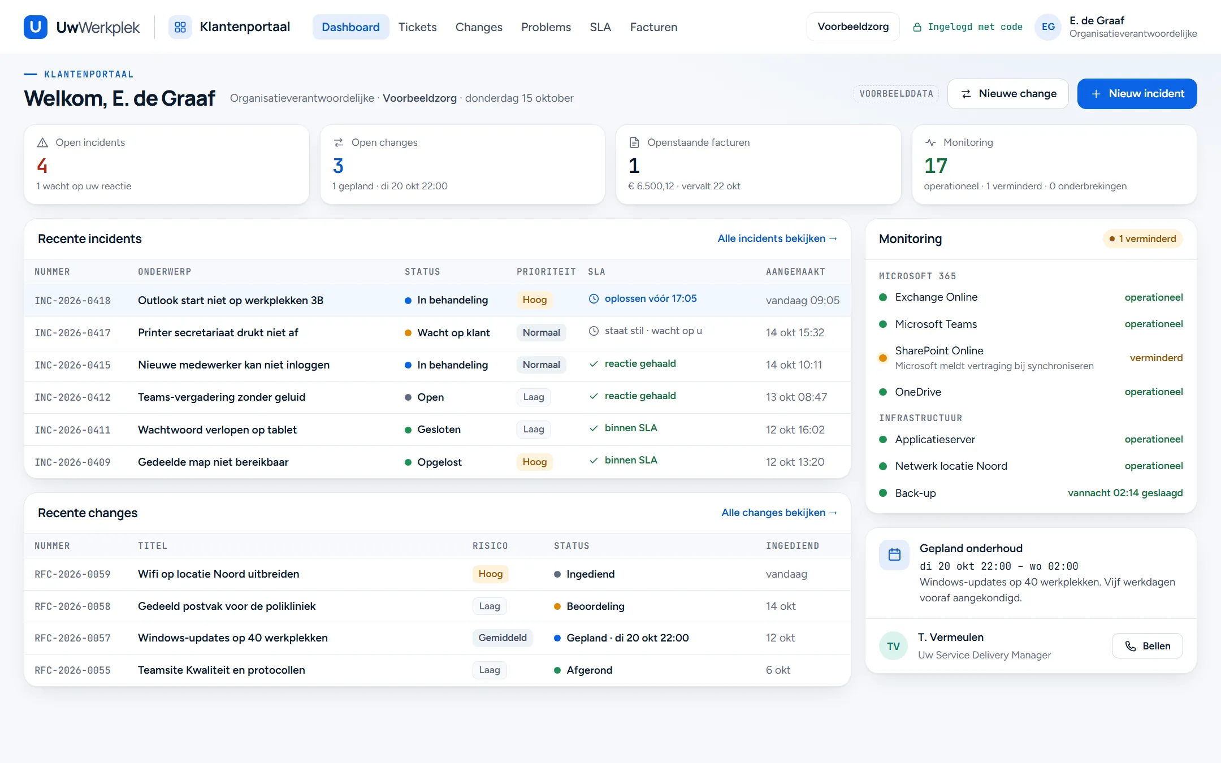Click the UwWerkplek logo icon
Image resolution: width=1221 pixels, height=763 pixels.
35,27
